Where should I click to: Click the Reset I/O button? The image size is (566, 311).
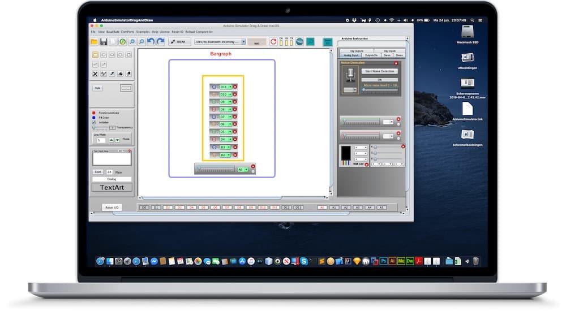pos(112,208)
